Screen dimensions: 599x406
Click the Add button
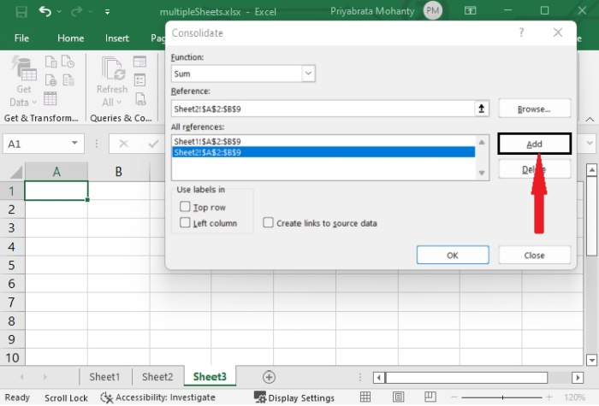(x=534, y=144)
